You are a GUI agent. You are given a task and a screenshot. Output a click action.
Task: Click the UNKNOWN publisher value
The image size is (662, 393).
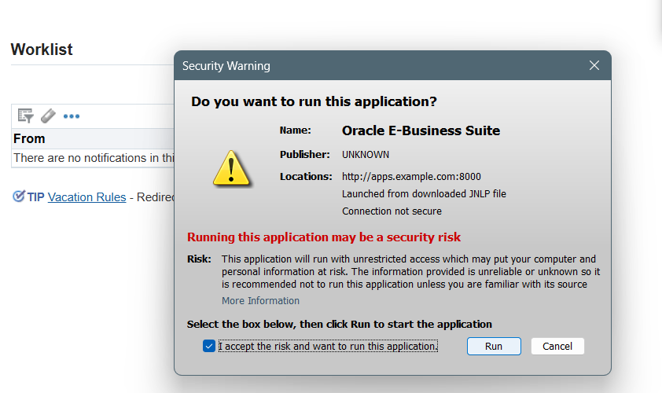(x=366, y=155)
